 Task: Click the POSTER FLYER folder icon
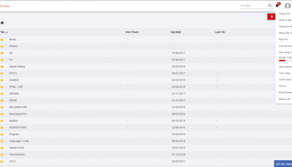2,128
